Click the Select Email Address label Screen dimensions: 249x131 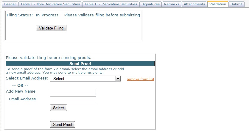click(27, 78)
